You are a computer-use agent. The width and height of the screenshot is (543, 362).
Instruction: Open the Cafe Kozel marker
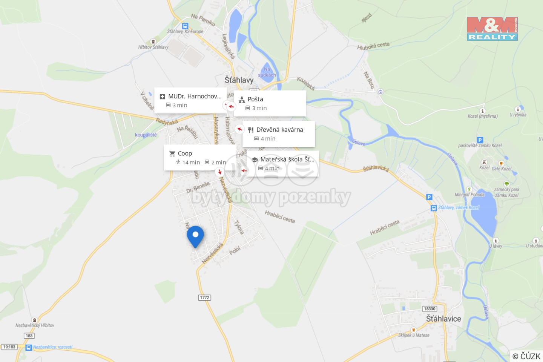pos(501,163)
